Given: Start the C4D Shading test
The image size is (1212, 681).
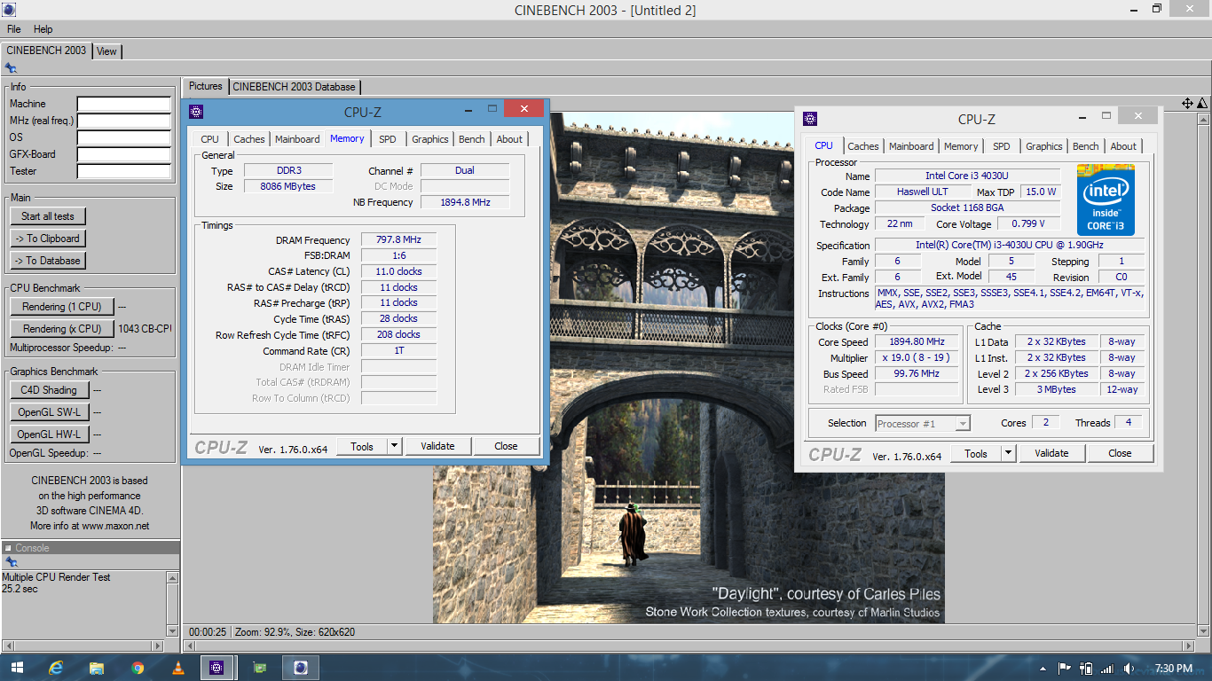Looking at the screenshot, I should [x=49, y=390].
